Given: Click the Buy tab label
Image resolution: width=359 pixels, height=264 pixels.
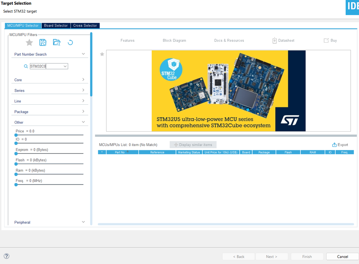Looking at the screenshot, I should click(333, 41).
